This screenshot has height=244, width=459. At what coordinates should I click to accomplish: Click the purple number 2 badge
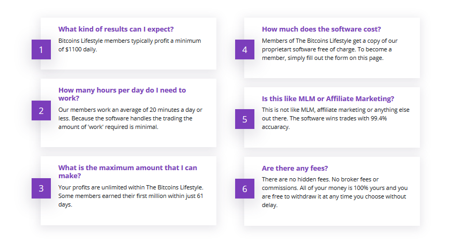pos(41,111)
